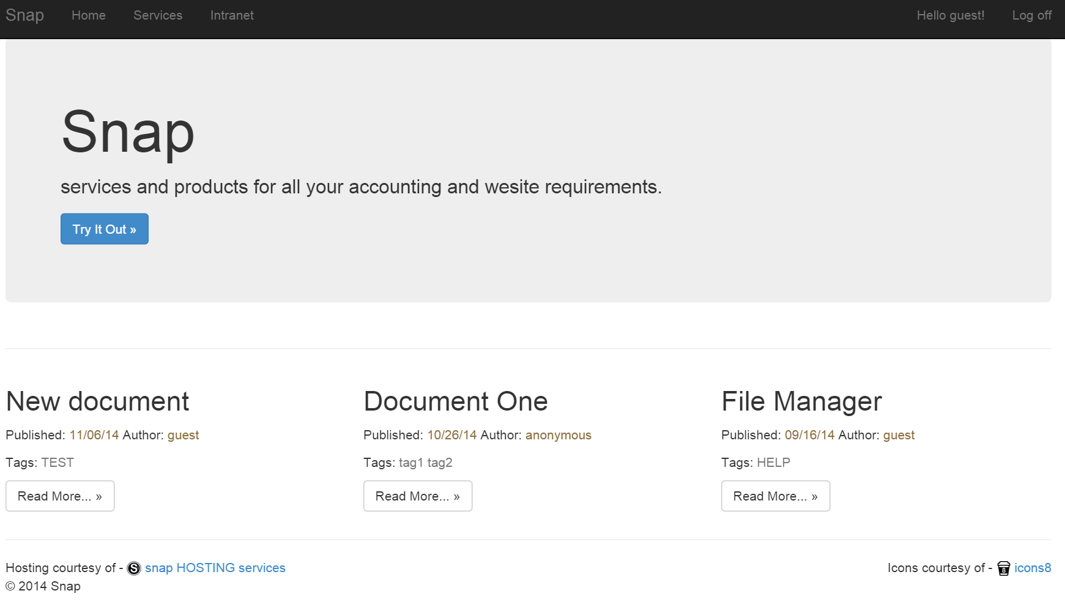
Task: Read more of File Manager
Action: (x=776, y=496)
